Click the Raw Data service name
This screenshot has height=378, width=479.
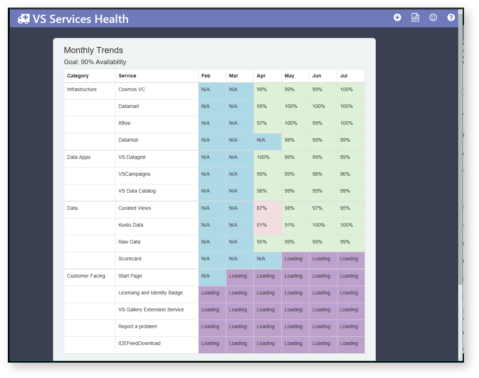point(129,242)
